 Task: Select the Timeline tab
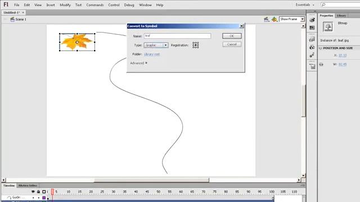9,186
